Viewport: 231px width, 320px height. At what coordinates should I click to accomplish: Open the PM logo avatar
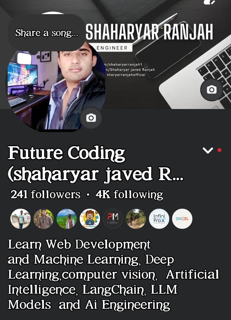pos(113,219)
